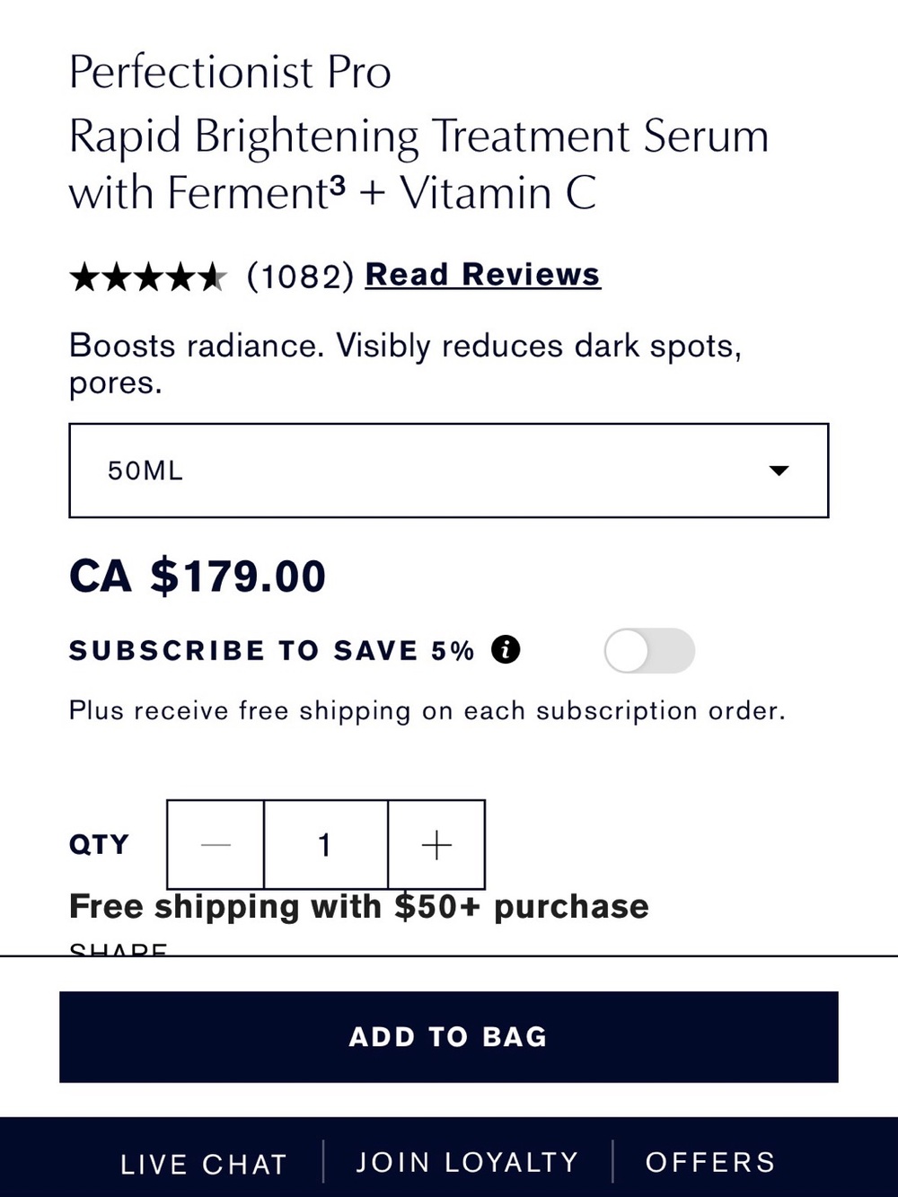Click the five-star rating icons
898x1197 pixels.
coord(147,277)
